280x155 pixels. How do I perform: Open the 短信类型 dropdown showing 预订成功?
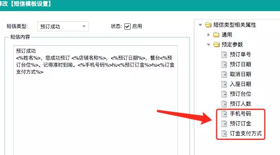(x=63, y=26)
